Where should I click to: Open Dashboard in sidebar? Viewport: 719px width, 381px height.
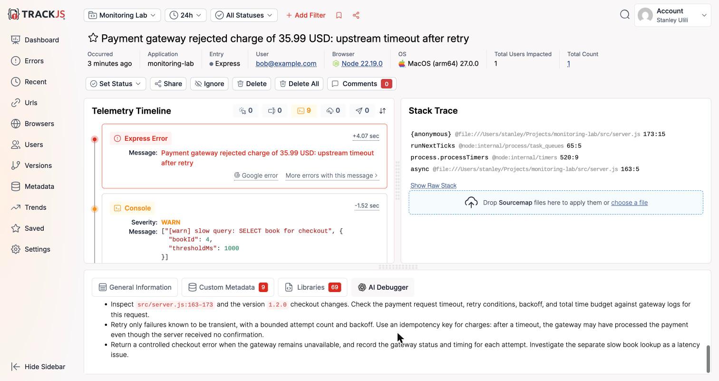pyautogui.click(x=35, y=40)
